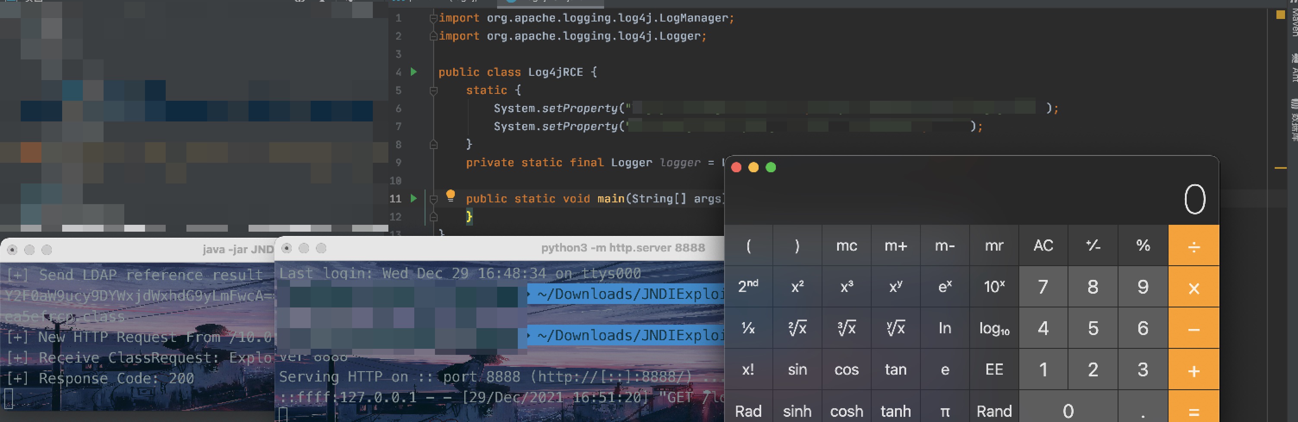
Task: Click the plus/minus sign key
Action: (1093, 245)
